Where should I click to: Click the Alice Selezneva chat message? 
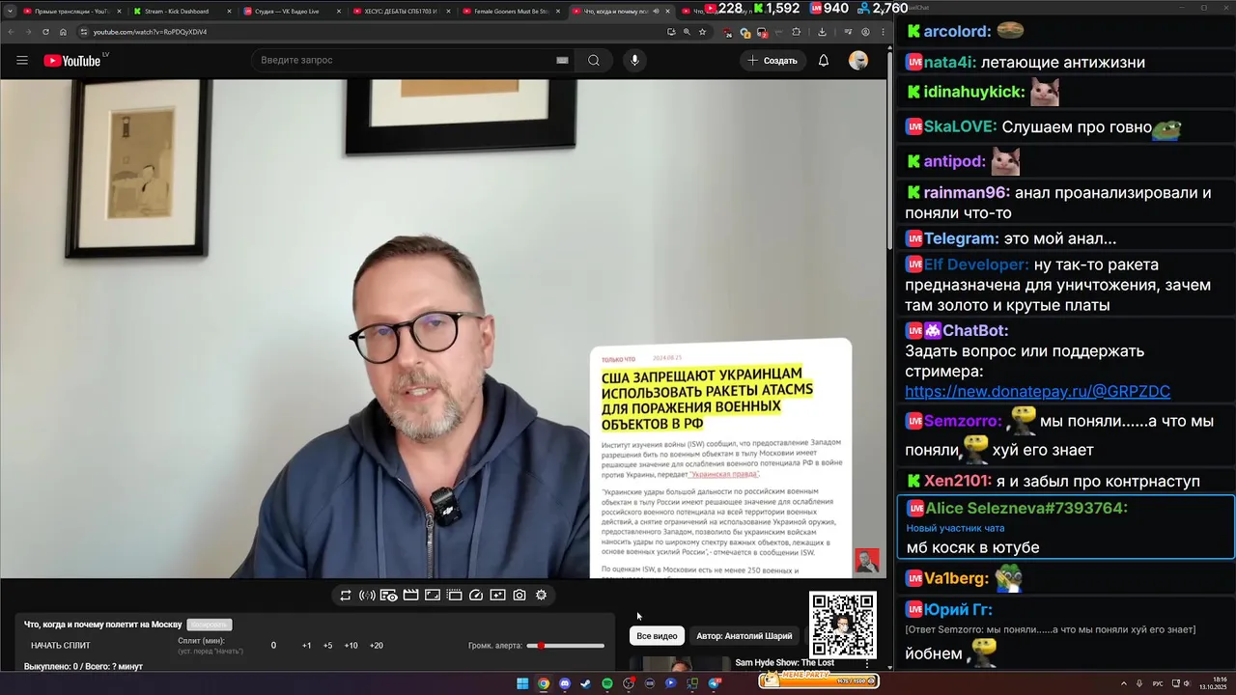(1065, 527)
